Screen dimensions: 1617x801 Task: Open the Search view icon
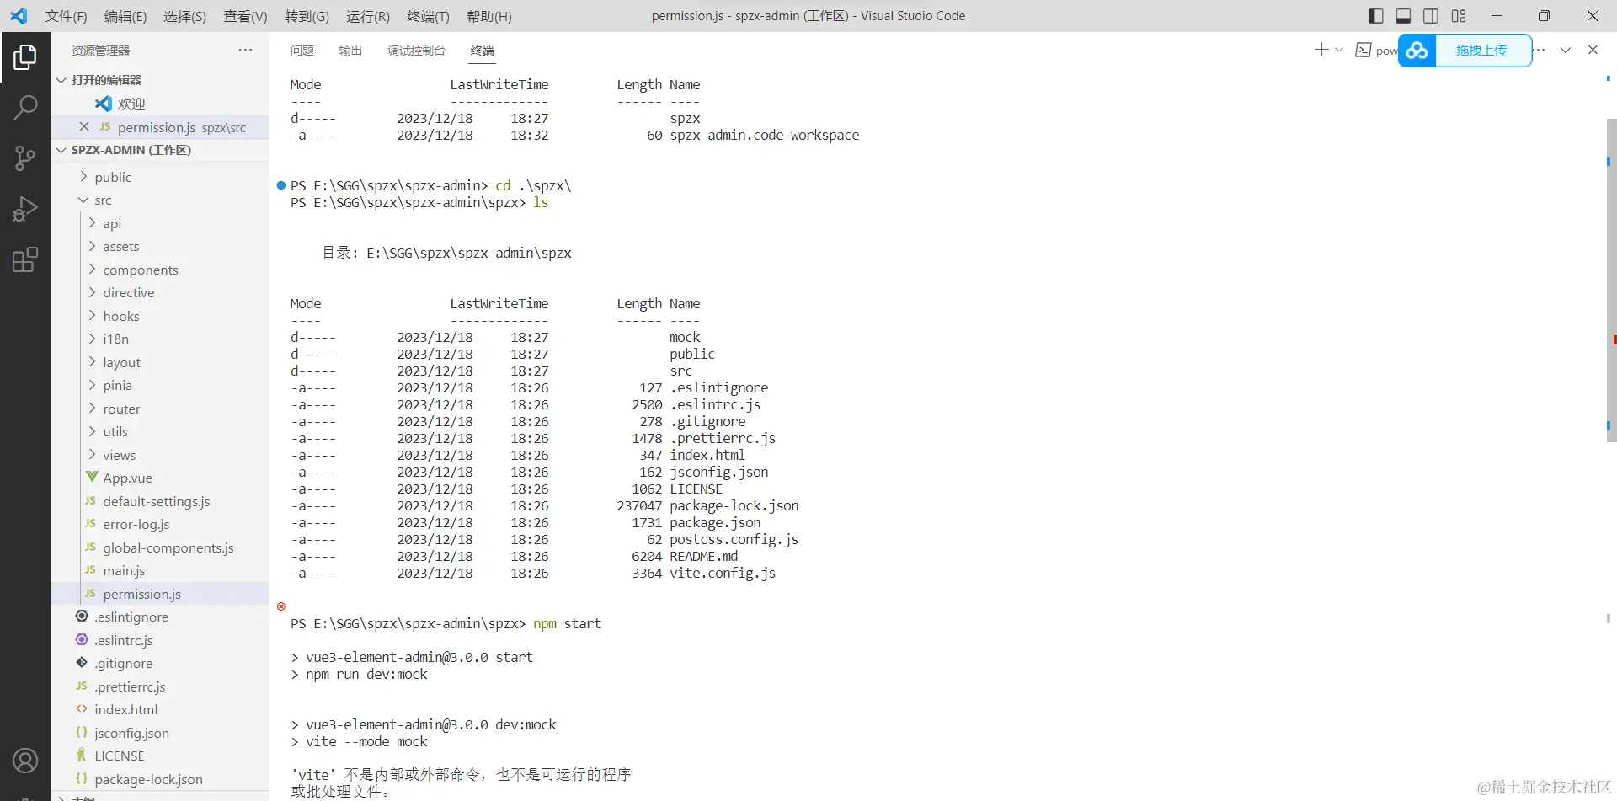(x=25, y=107)
